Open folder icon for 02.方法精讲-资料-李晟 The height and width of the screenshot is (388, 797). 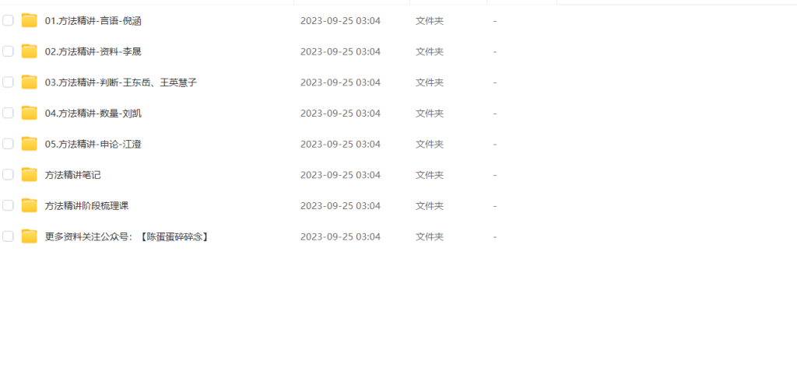30,51
